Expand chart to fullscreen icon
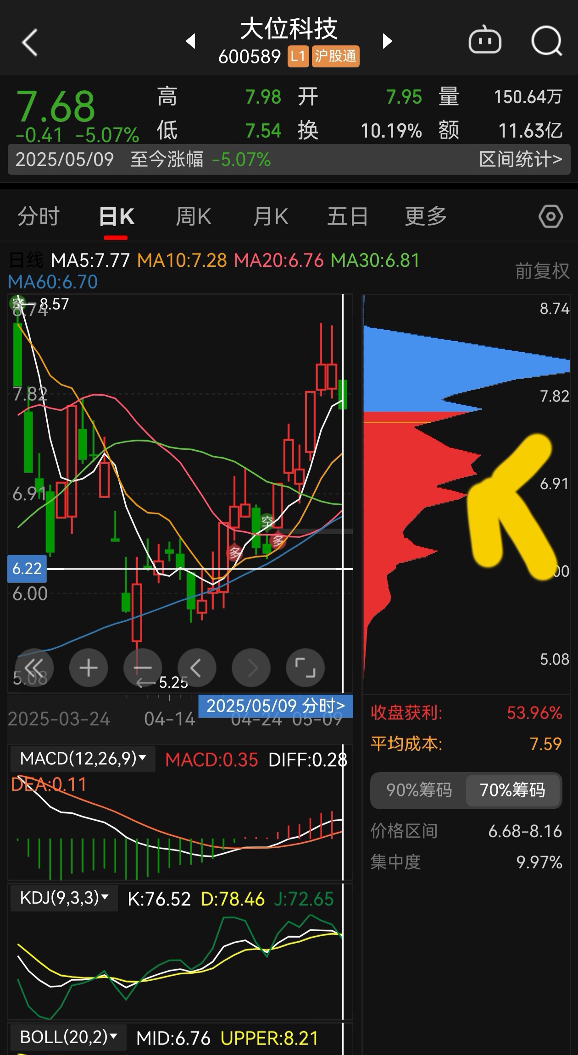Viewport: 578px width, 1055px height. pyautogui.click(x=305, y=668)
